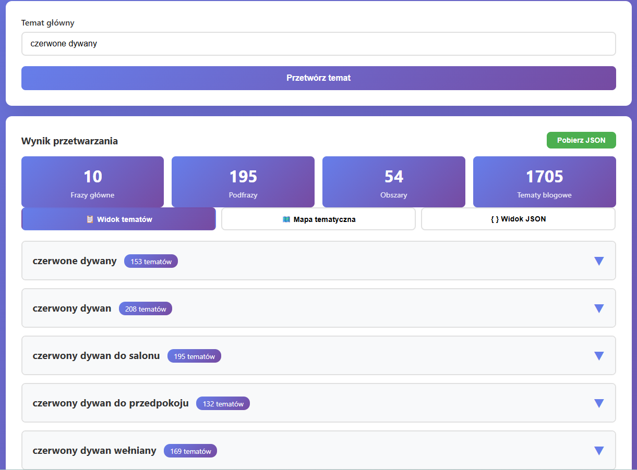Image resolution: width=637 pixels, height=470 pixels.
Task: Click the Frazy główne stat card
Action: point(92,182)
